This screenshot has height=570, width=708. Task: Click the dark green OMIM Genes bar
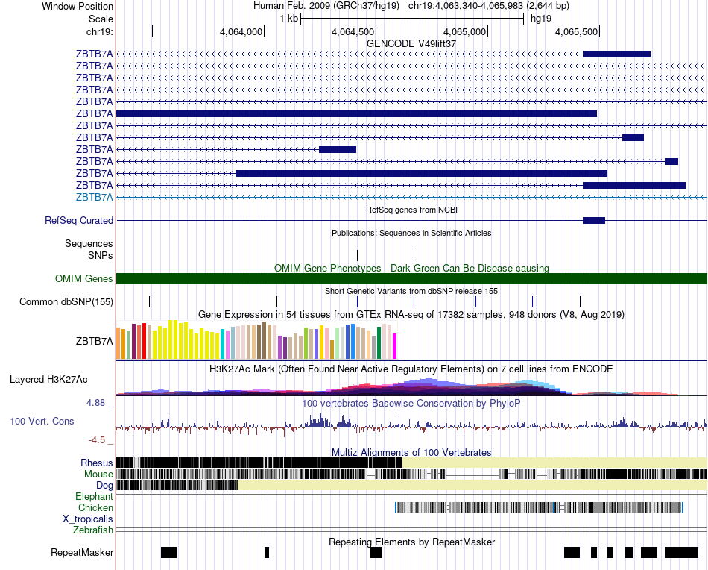click(x=411, y=278)
